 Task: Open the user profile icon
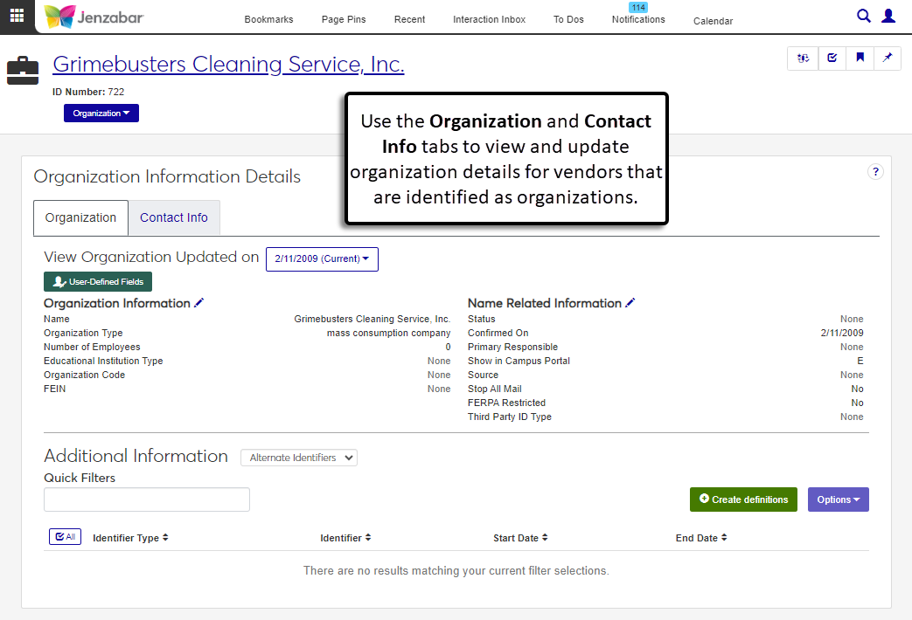888,16
